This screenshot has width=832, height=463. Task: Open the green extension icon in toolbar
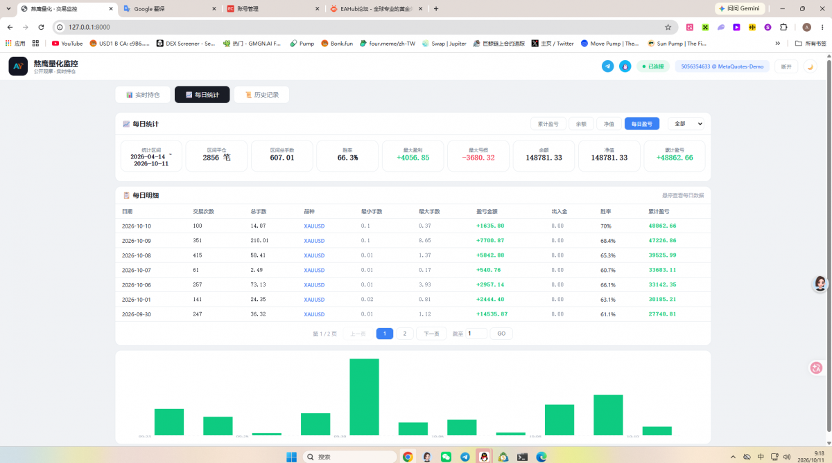(706, 27)
